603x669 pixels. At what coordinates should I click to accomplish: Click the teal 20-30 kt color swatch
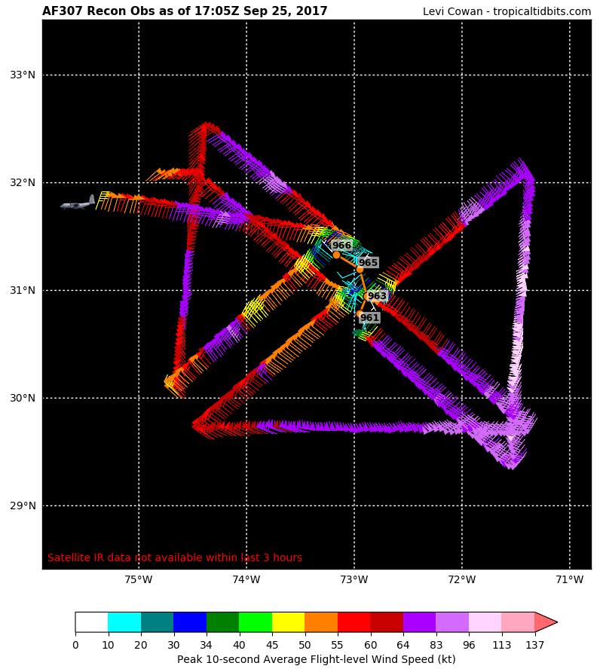point(157,622)
